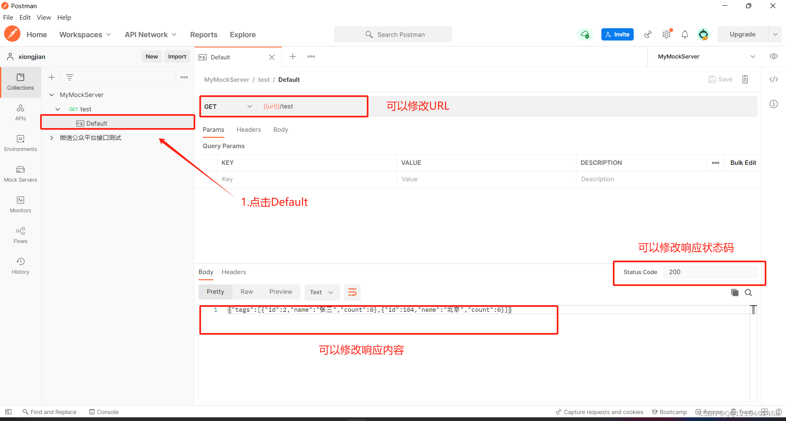The height and width of the screenshot is (421, 786).
Task: Click the Import button
Action: click(177, 56)
